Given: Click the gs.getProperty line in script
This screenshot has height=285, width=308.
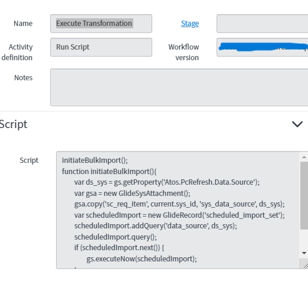Looking at the screenshot, I should coord(167,182).
